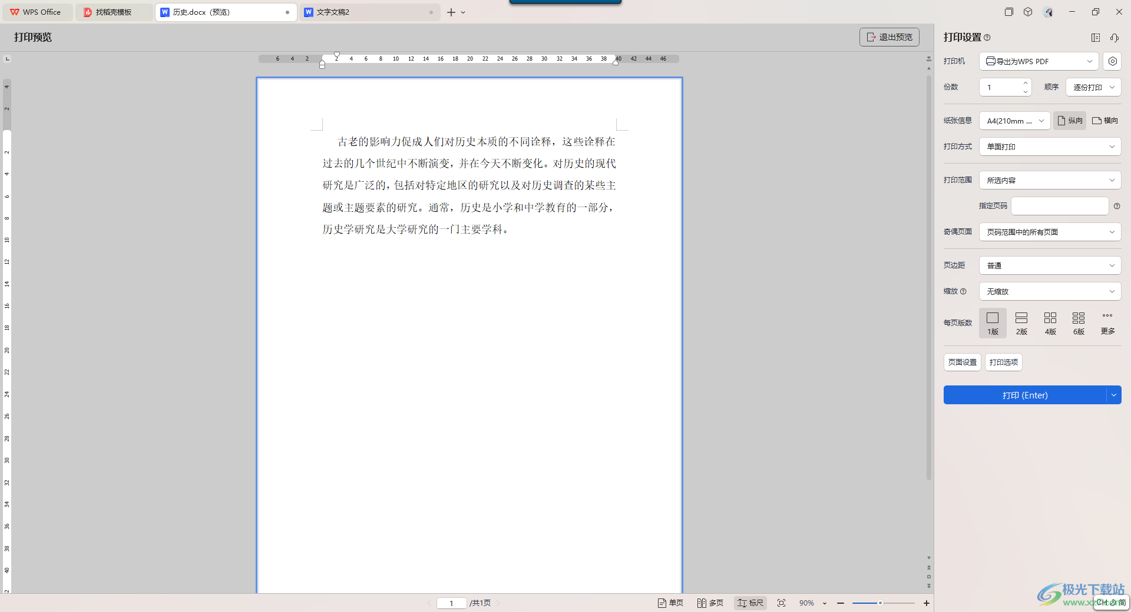
Task: Toggle the print settings panel layout icon
Action: point(1096,38)
